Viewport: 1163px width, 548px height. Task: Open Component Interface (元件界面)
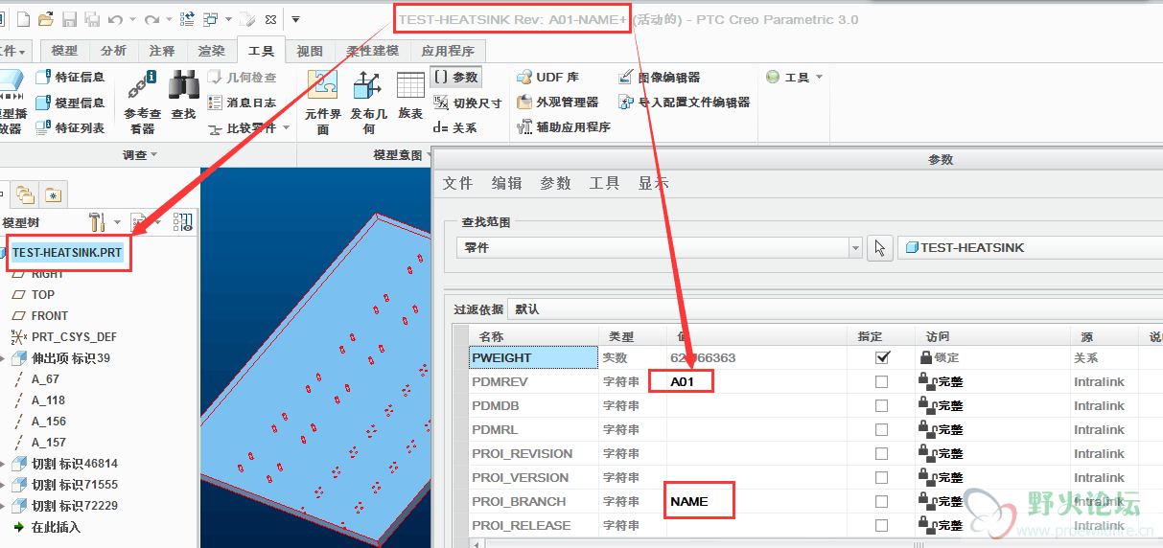click(x=323, y=101)
